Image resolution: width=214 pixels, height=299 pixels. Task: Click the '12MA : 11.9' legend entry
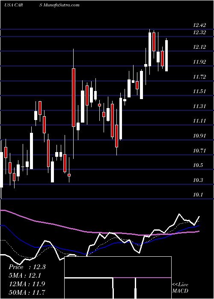(x=27, y=284)
